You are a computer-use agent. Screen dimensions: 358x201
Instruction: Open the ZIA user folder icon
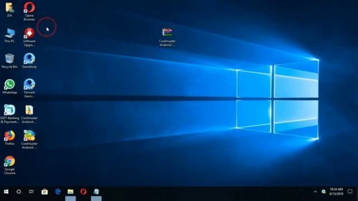[x=10, y=9]
